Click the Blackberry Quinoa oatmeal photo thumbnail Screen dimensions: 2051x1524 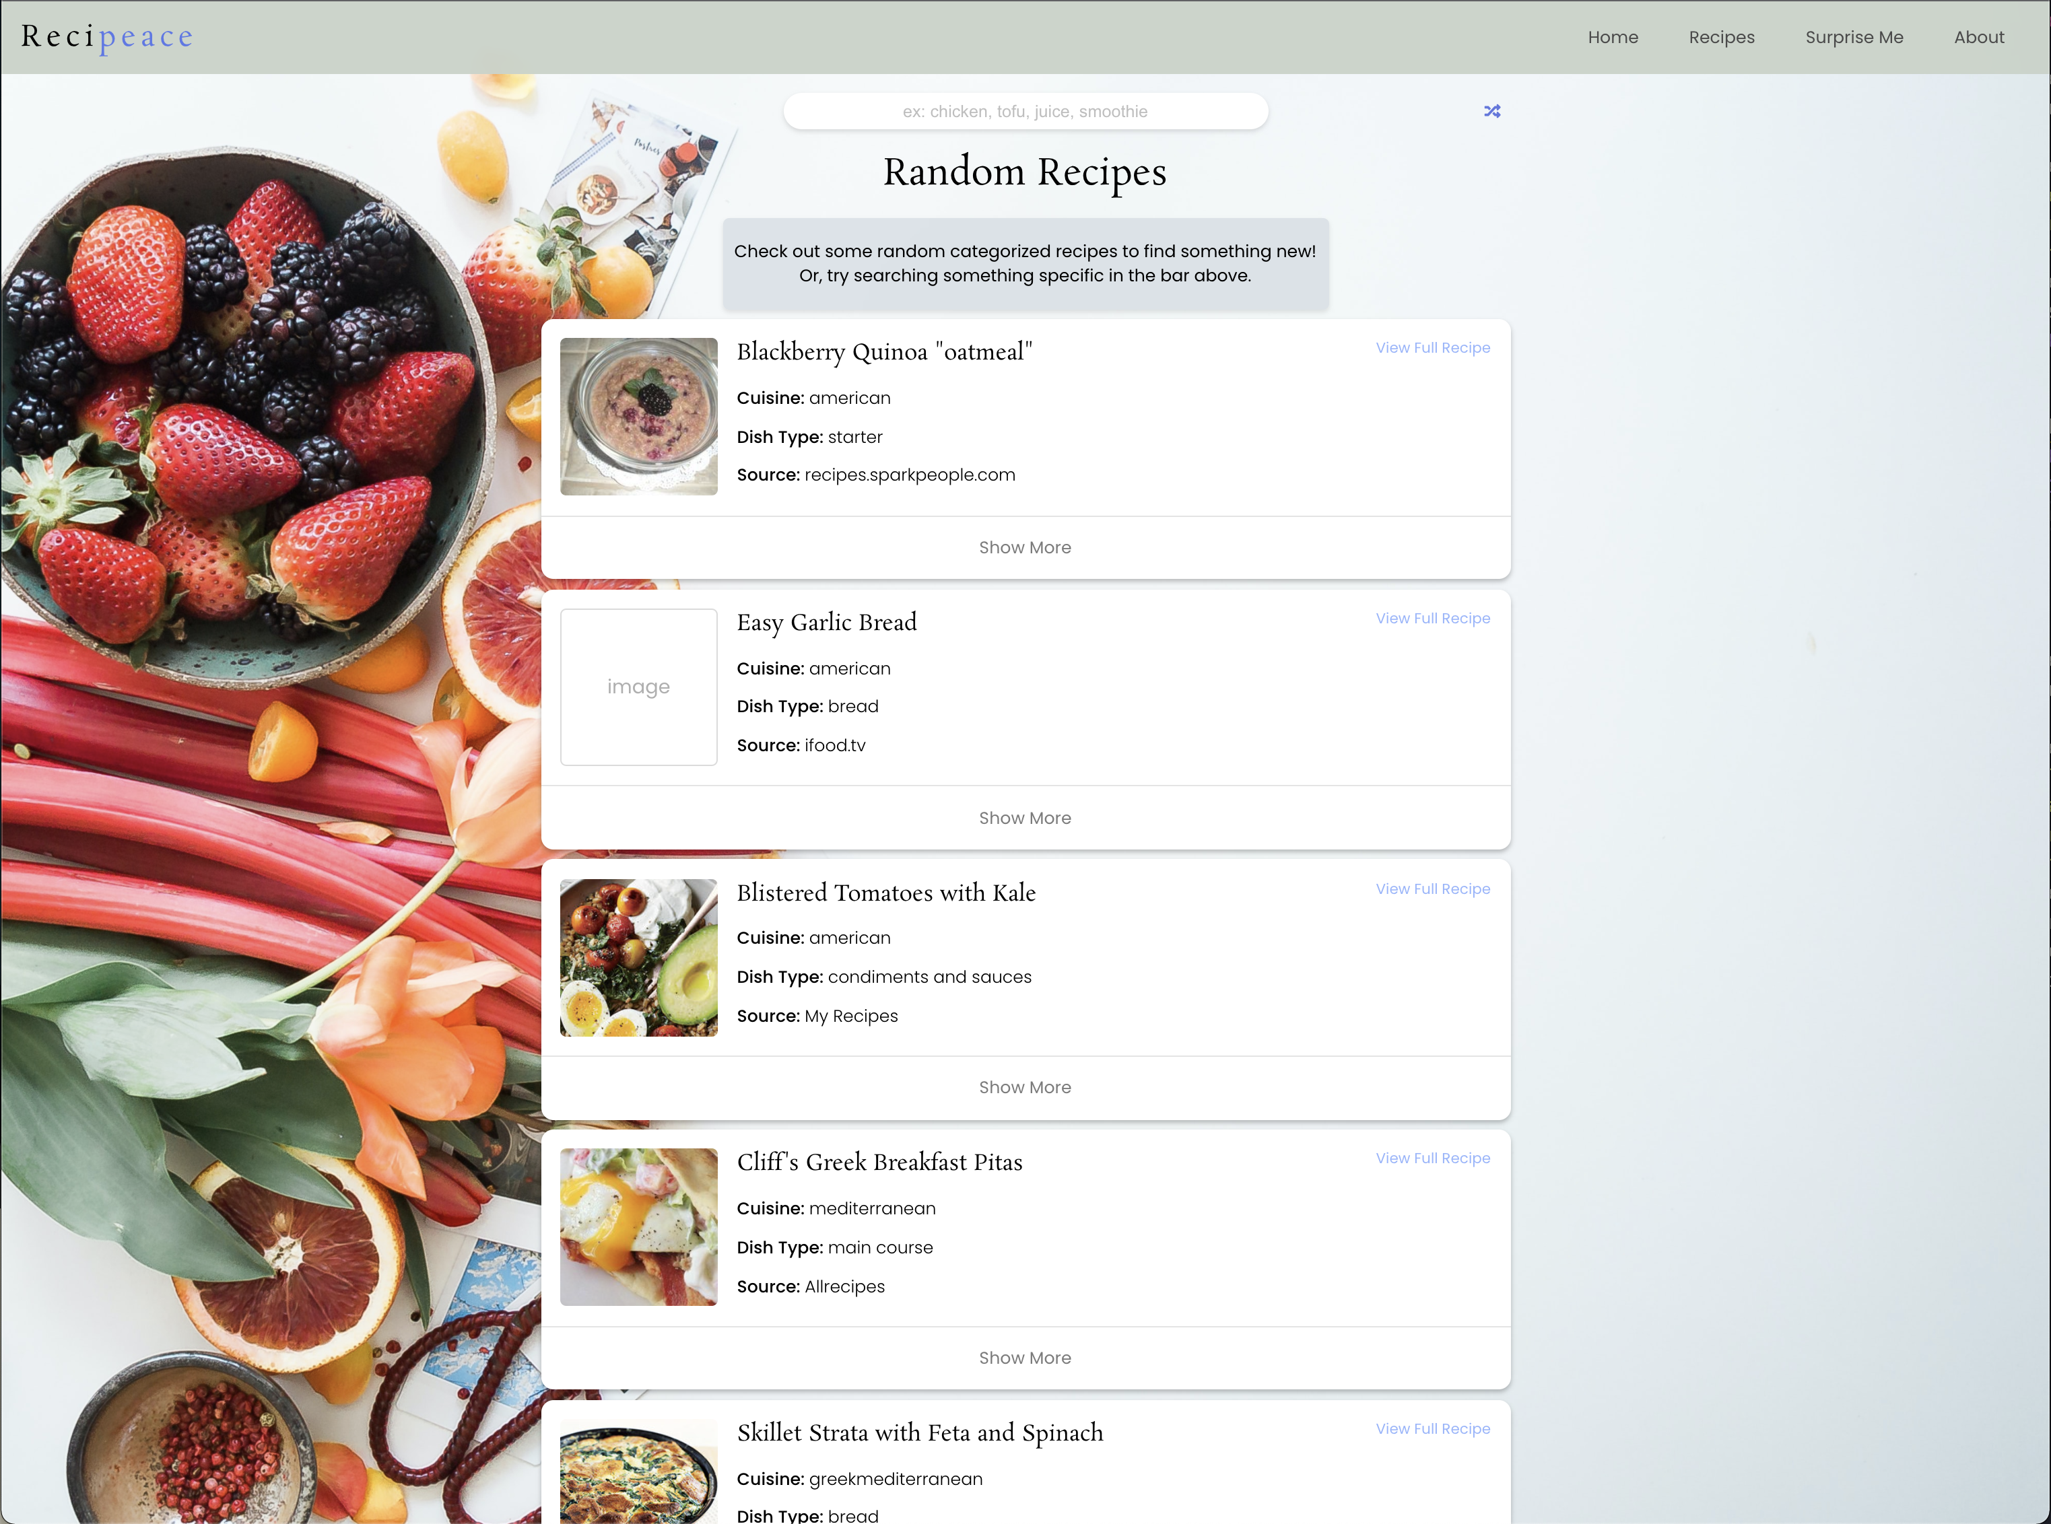pos(638,416)
